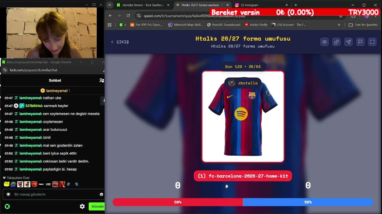The width and height of the screenshot is (382, 214).
Task: Click the Son 128 round indicator
Action: coord(243,67)
